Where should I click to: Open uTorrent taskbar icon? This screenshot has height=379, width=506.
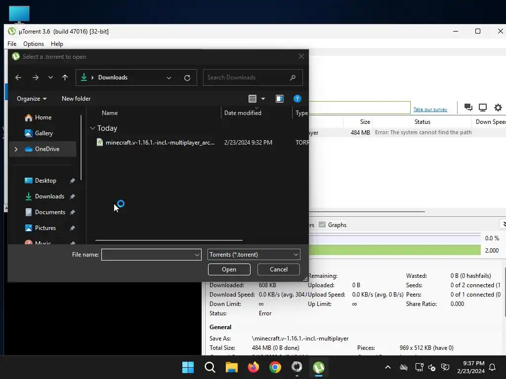click(319, 367)
